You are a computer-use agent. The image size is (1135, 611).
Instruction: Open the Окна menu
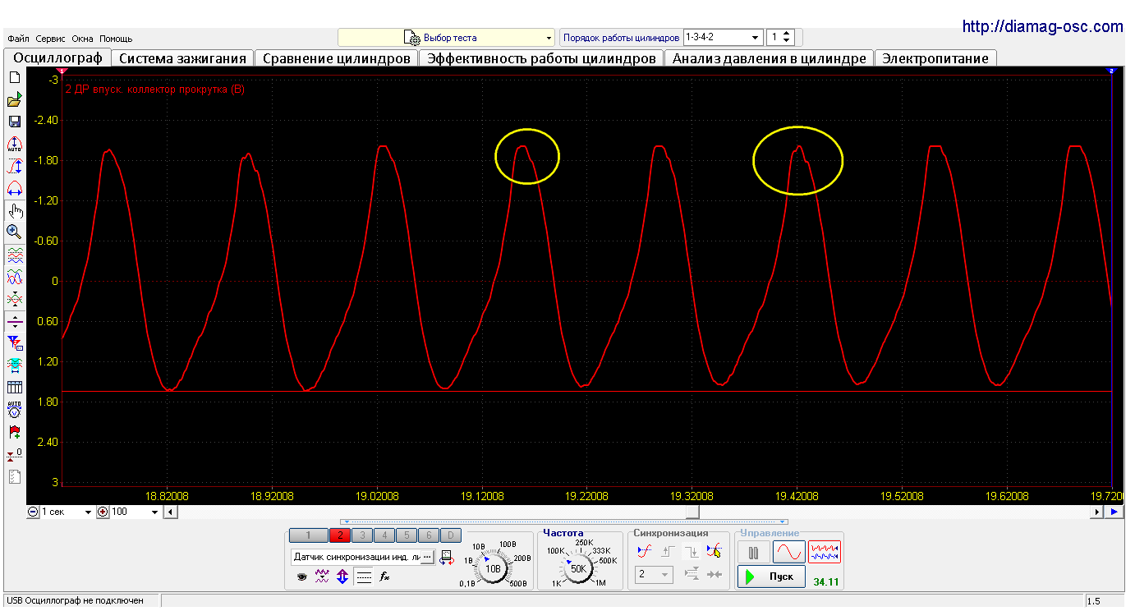pos(83,39)
